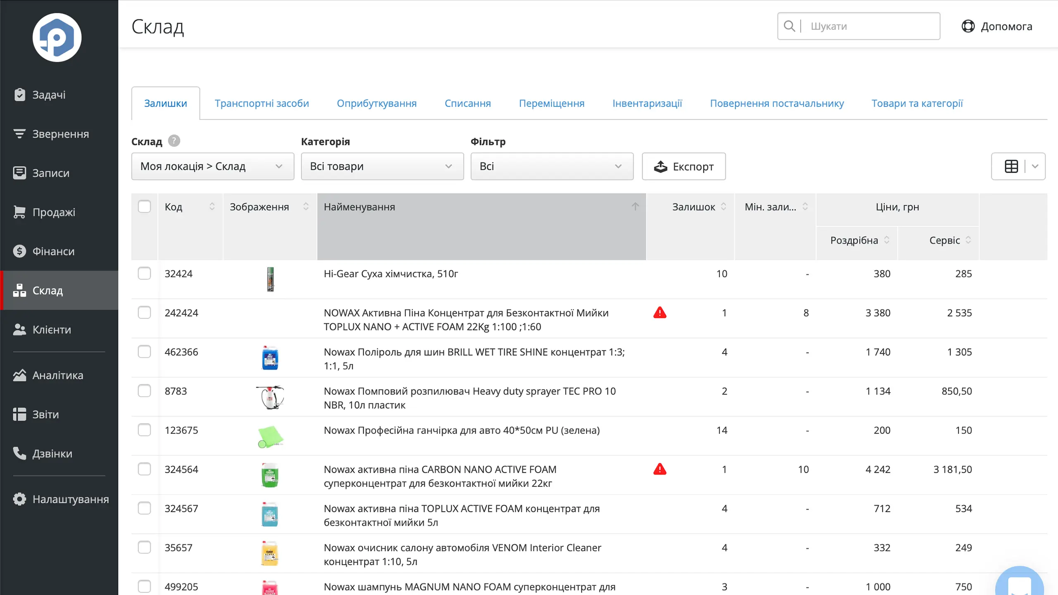Click price 4 242 in CARBON NANO row
Image resolution: width=1058 pixels, height=595 pixels.
pyautogui.click(x=878, y=469)
